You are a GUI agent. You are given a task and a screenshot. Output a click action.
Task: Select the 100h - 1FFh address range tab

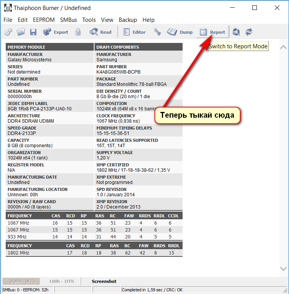coord(62,281)
